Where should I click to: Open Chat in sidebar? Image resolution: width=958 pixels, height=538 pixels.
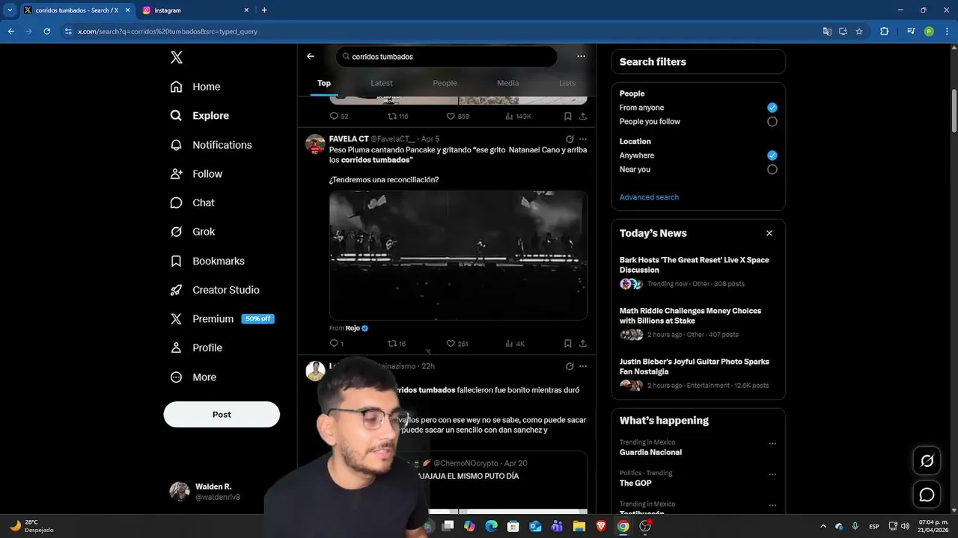click(x=192, y=203)
